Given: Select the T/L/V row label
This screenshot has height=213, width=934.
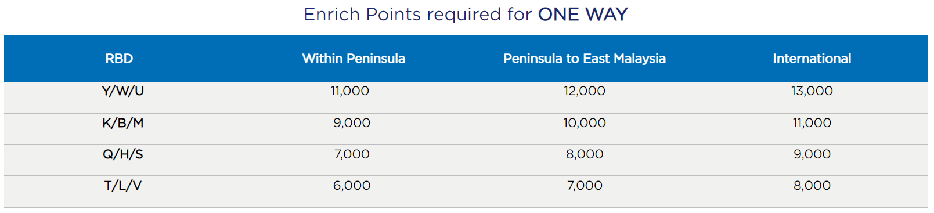Looking at the screenshot, I should [x=122, y=186].
